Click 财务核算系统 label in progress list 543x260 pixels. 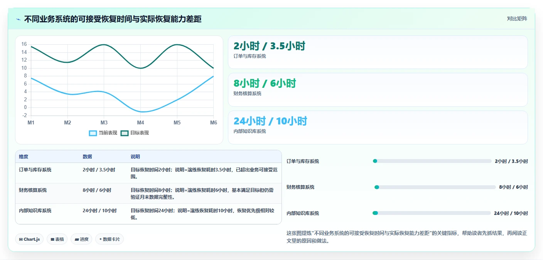click(x=300, y=187)
